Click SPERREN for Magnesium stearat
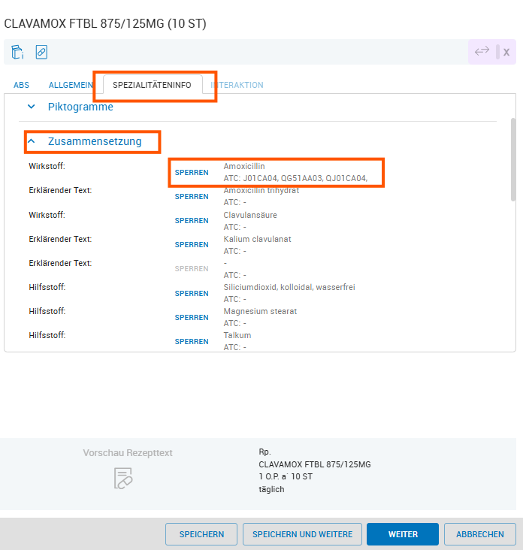The image size is (523, 550). 192,317
